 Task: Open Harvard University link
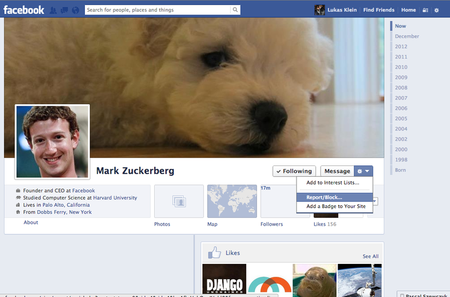pyautogui.click(x=115, y=197)
